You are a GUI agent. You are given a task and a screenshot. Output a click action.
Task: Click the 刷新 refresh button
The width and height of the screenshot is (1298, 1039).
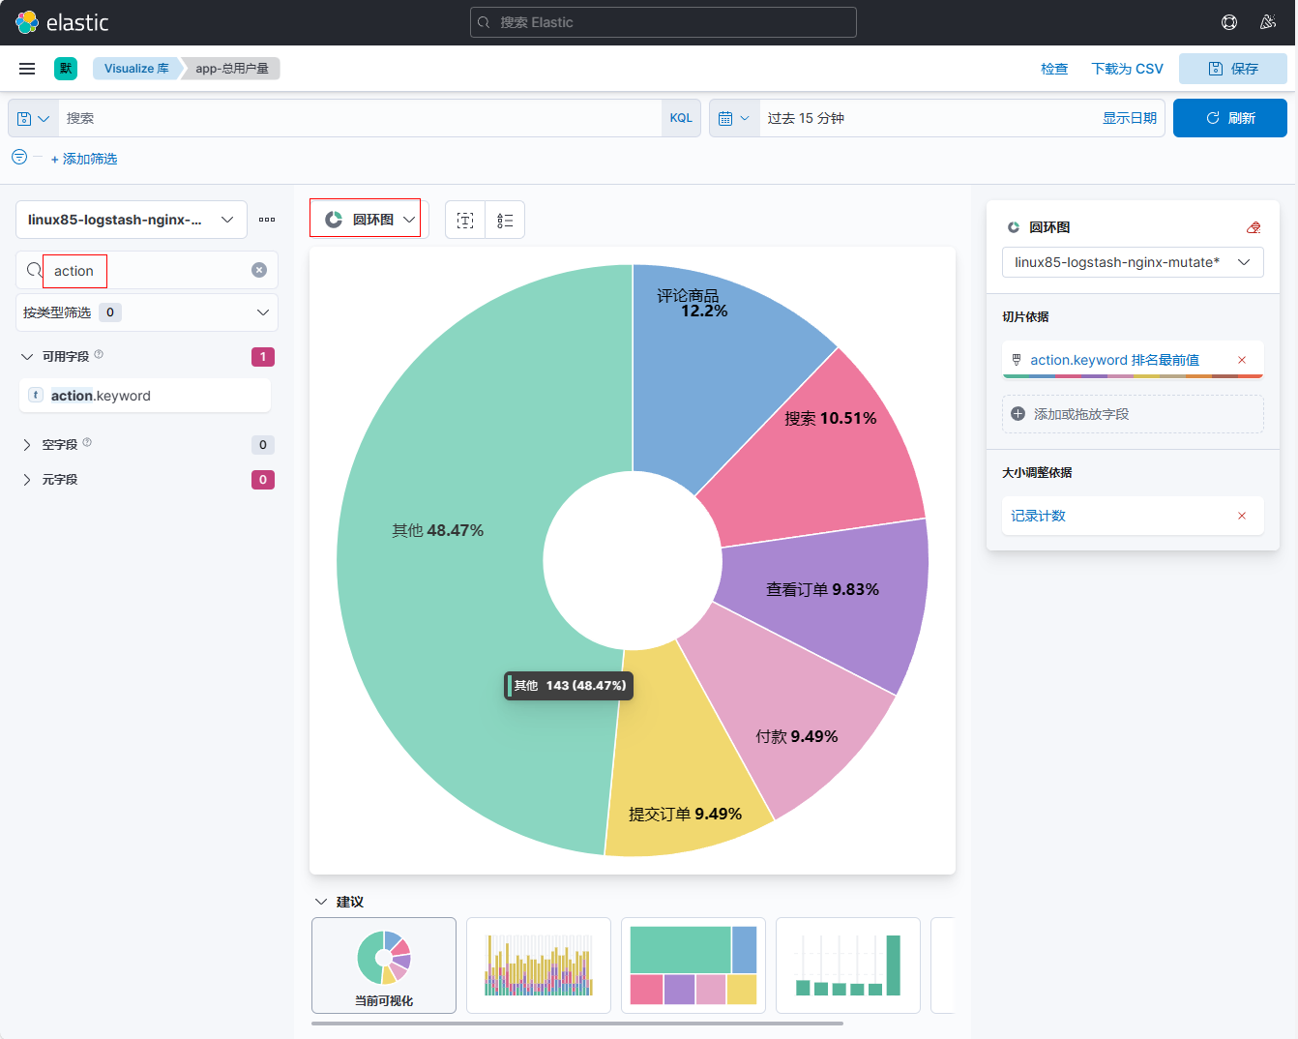tap(1229, 118)
